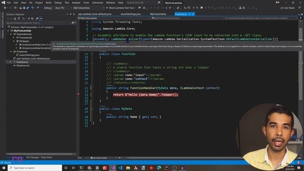
Task: Click Save toolbar icon
Action: pyautogui.click(x=24, y=8)
